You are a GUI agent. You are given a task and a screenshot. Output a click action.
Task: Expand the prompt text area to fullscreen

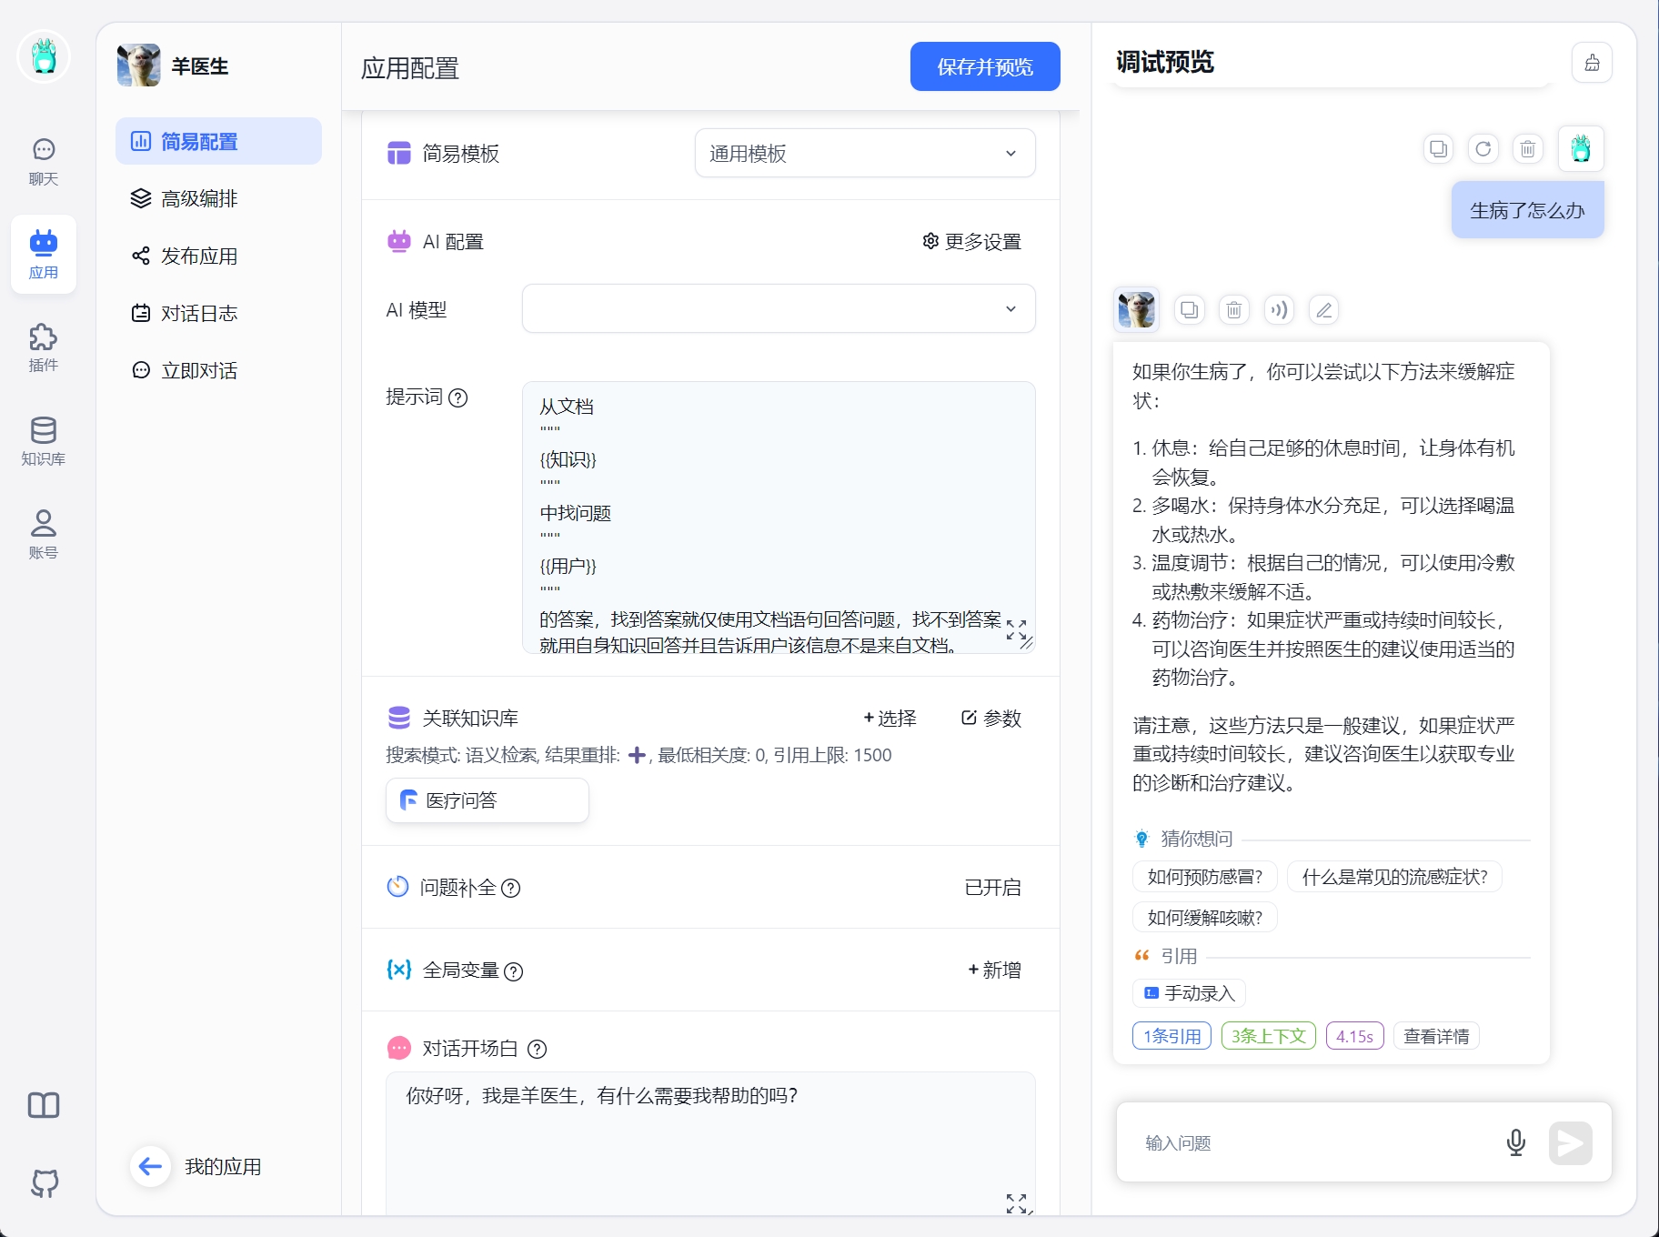click(1016, 630)
